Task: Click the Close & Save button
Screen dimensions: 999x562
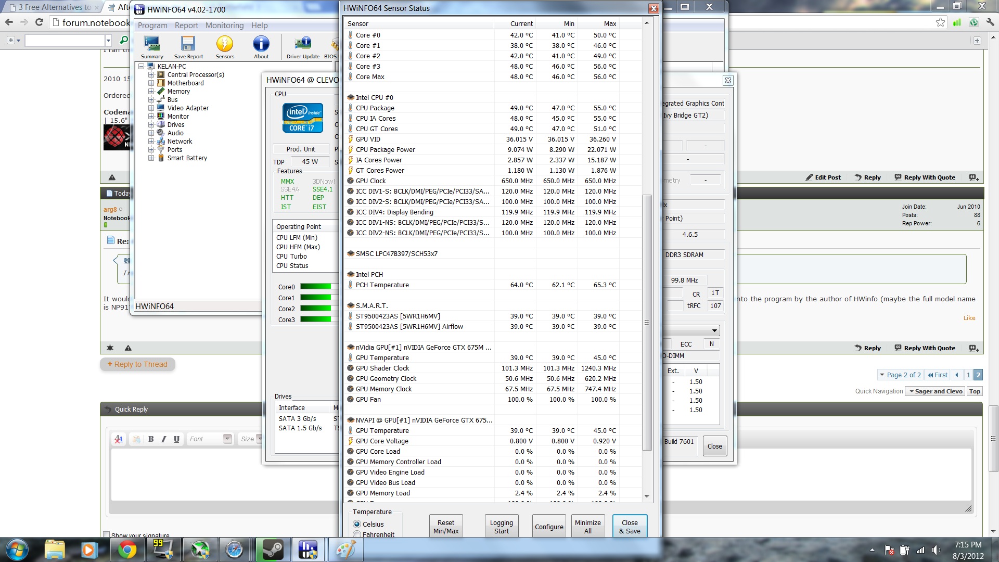Action: click(x=630, y=526)
